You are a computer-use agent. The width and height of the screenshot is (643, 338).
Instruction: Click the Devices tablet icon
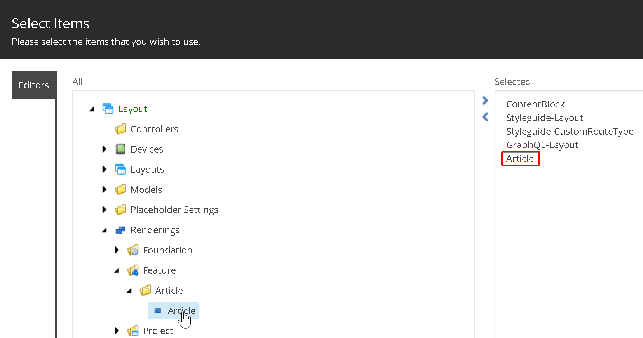tap(120, 149)
